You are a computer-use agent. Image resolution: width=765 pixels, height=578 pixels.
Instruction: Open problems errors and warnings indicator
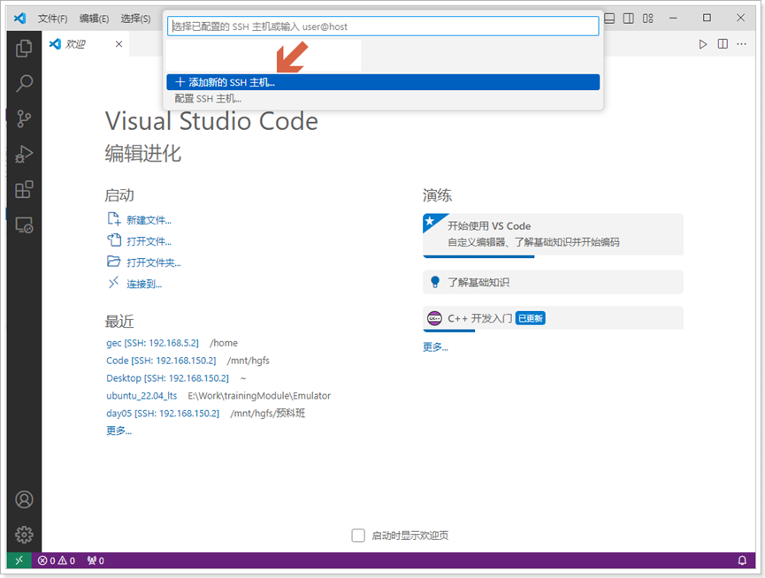pos(56,560)
